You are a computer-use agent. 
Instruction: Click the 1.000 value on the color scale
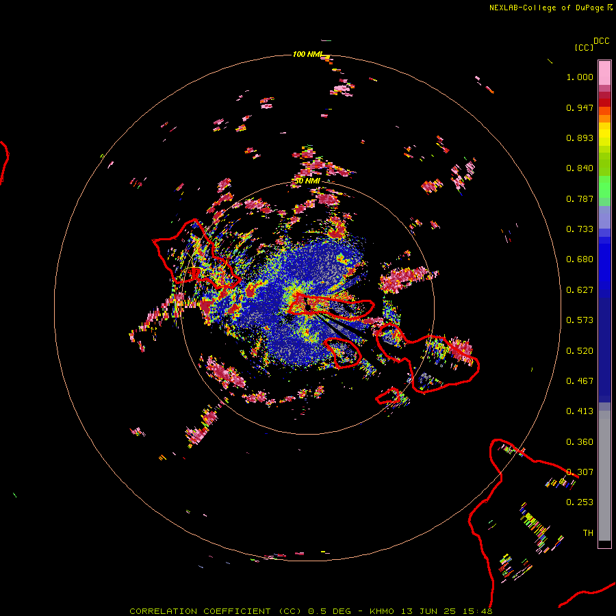point(580,77)
